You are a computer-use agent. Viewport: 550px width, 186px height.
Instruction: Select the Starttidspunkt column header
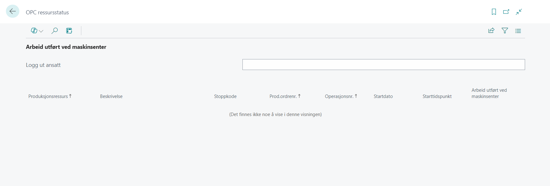(x=437, y=96)
